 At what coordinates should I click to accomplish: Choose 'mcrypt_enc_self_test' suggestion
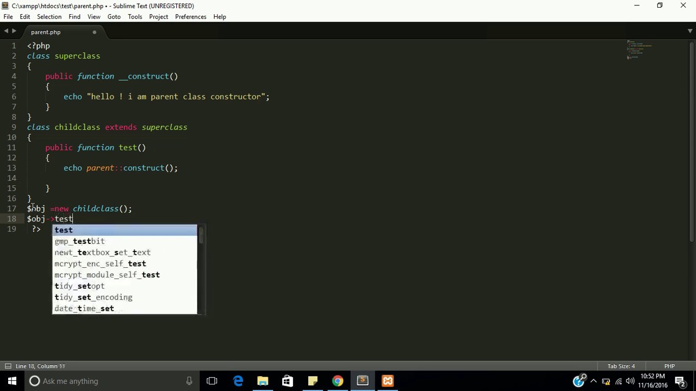click(x=125, y=264)
